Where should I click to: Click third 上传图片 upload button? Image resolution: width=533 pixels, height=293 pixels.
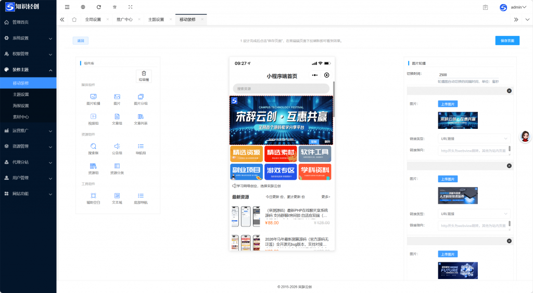tap(448, 254)
